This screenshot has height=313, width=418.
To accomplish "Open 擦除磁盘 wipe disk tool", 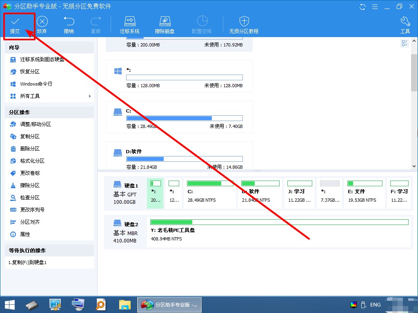I will click(x=165, y=26).
